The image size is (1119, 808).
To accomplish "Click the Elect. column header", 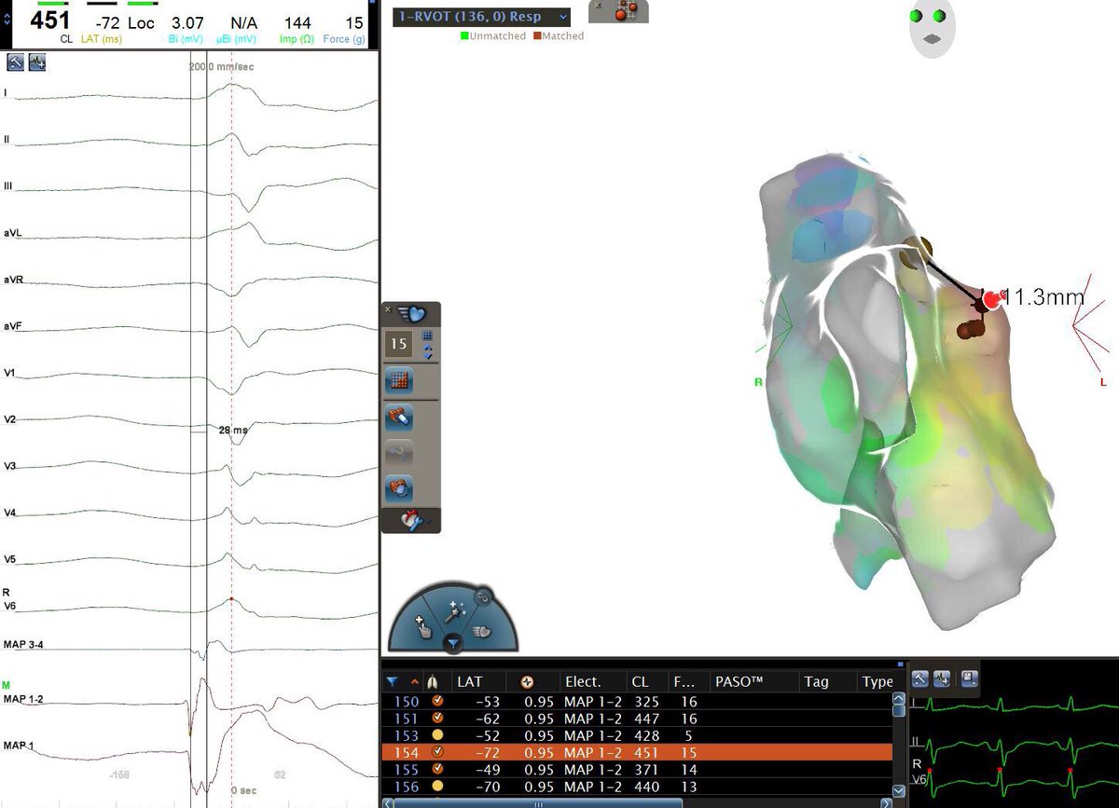I will point(584,681).
